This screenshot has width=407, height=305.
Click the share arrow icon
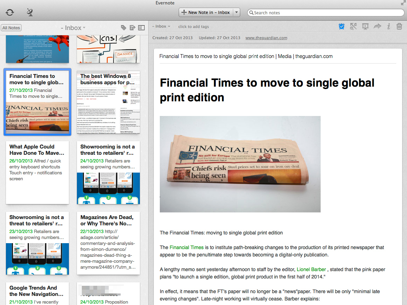377,26
